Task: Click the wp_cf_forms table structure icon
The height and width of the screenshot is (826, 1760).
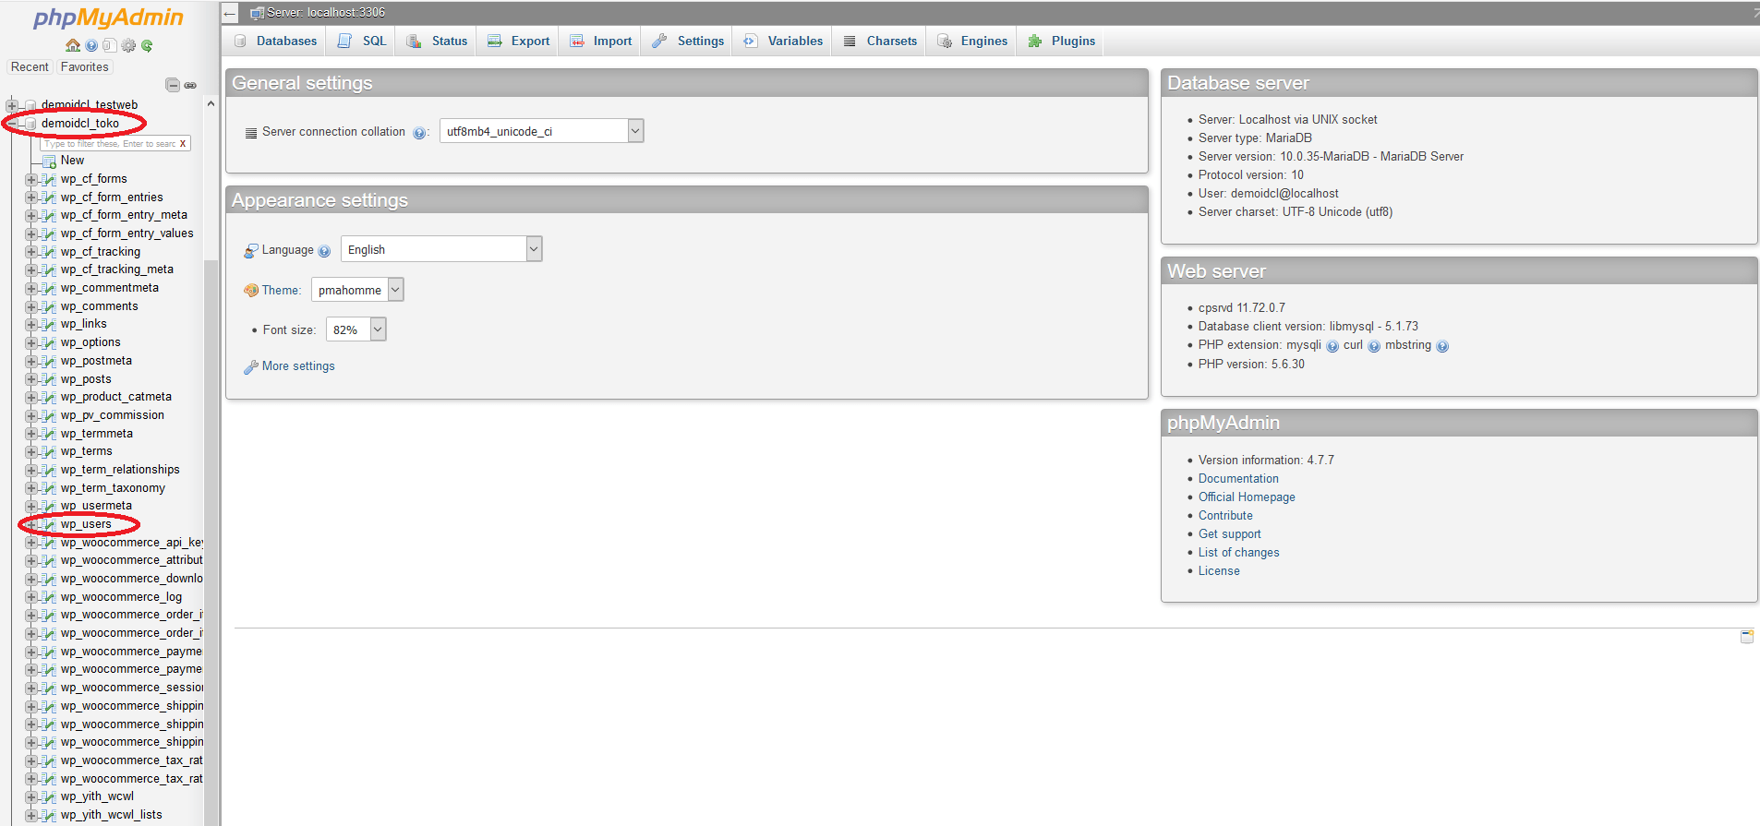Action: (49, 179)
